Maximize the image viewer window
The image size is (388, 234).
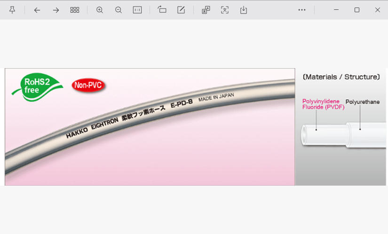point(357,10)
